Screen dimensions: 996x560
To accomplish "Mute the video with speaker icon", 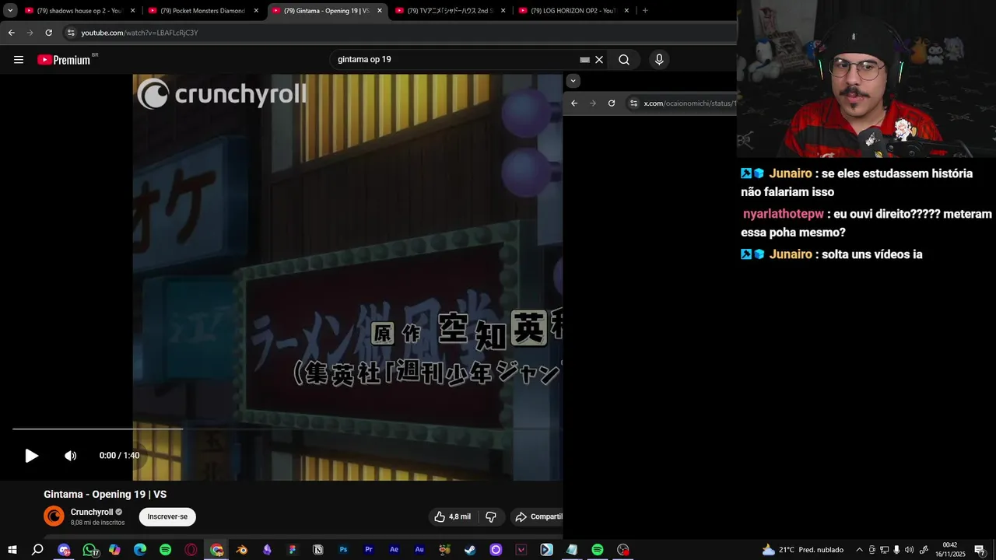I will pyautogui.click(x=70, y=456).
